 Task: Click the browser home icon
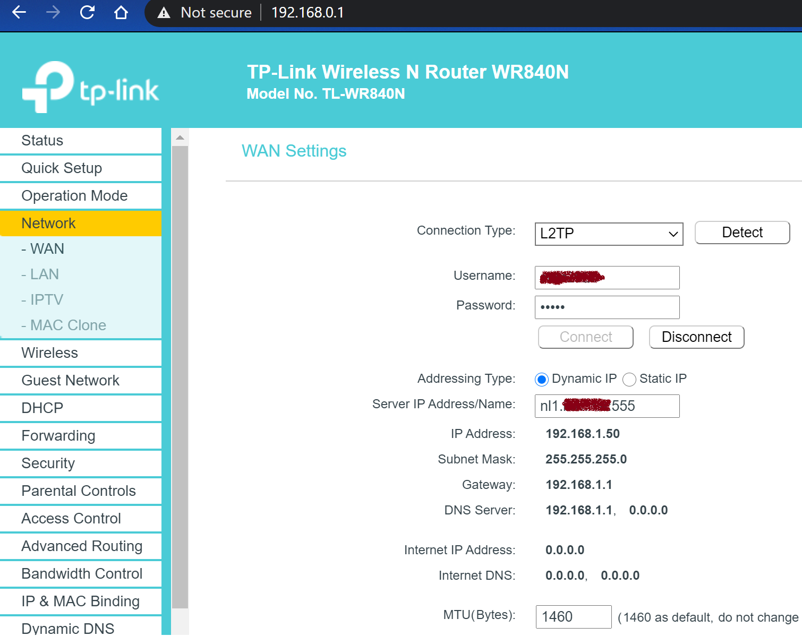click(x=121, y=12)
